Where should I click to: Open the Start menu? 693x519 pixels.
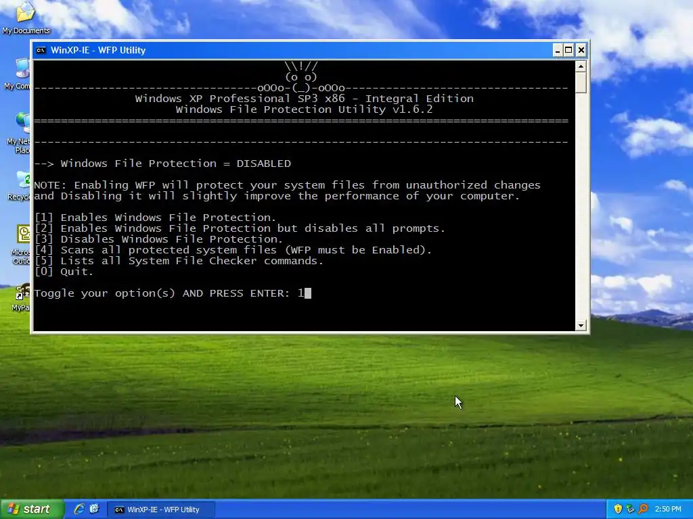(32, 509)
